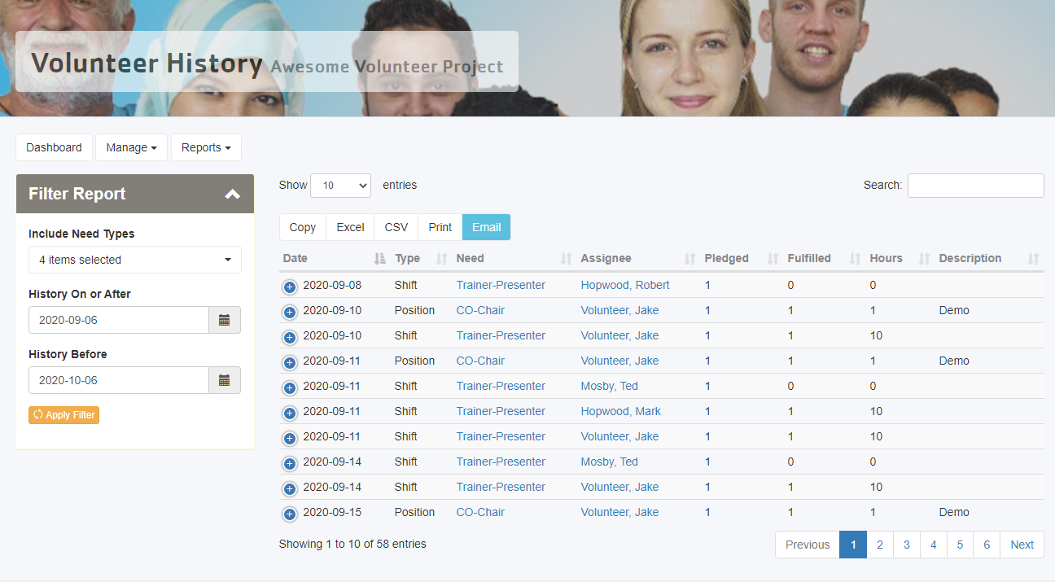Open the Include Need Types dropdown
This screenshot has width=1055, height=582.
(x=135, y=260)
